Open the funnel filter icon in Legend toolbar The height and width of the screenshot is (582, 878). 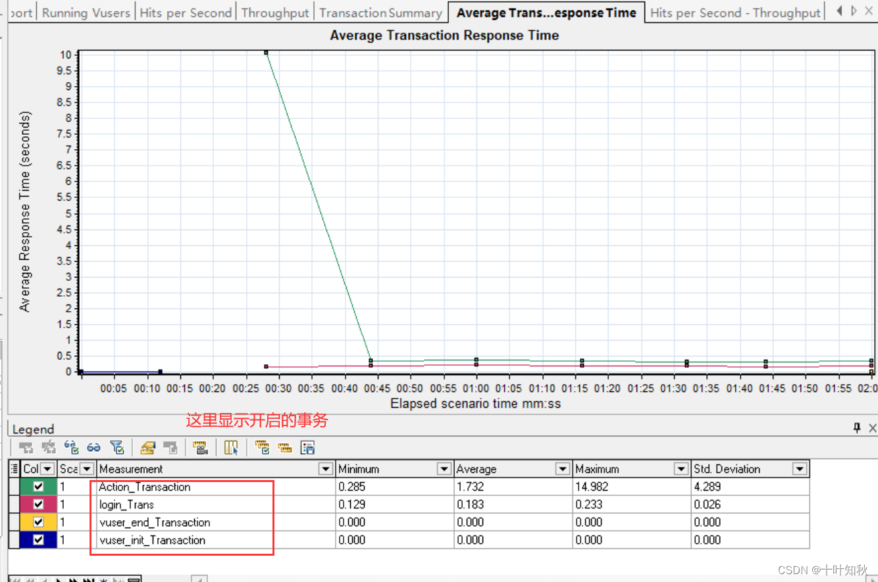tap(116, 448)
